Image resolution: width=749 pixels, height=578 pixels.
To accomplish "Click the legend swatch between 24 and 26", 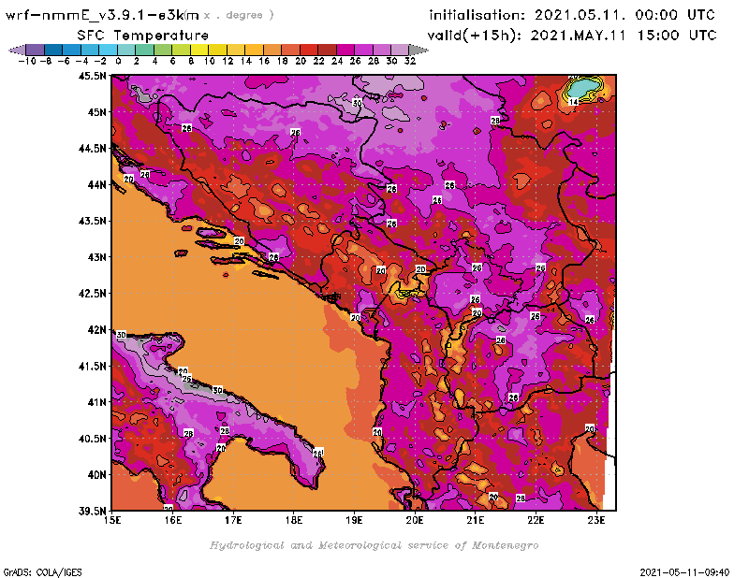I will (x=345, y=50).
